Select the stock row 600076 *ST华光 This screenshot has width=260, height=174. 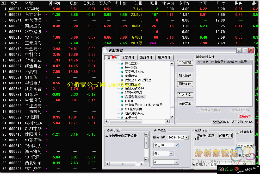coord(130,9)
